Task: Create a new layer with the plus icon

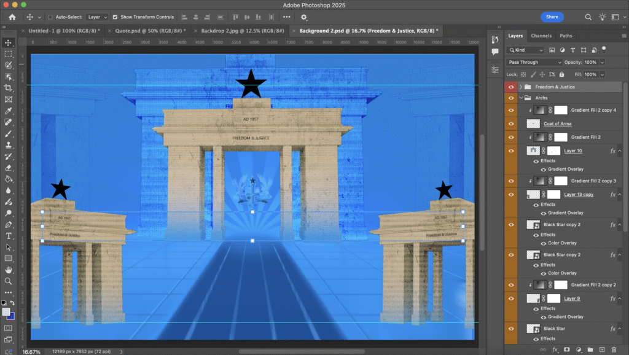Action: pos(602,350)
